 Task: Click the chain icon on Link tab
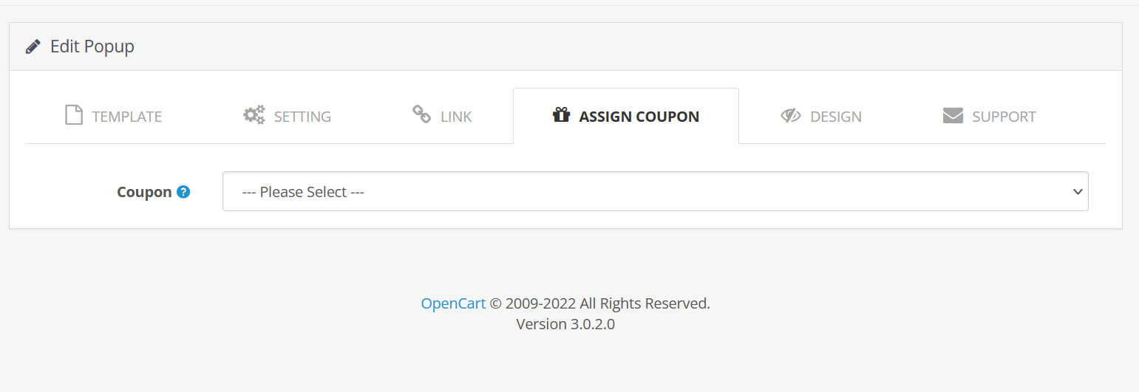(421, 114)
